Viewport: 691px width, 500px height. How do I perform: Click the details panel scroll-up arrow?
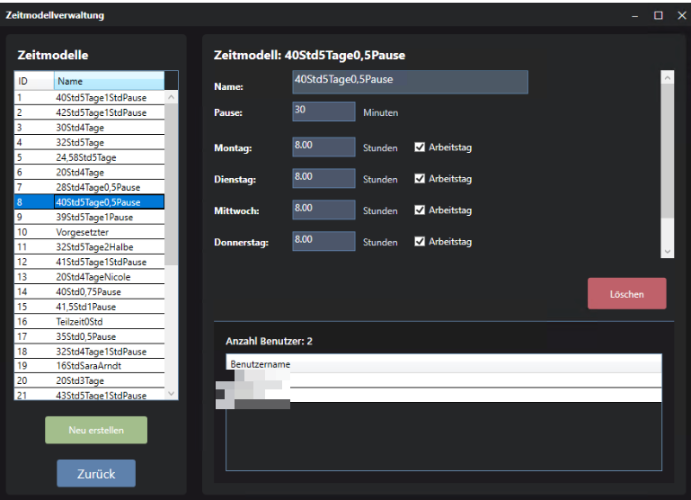[x=666, y=78]
